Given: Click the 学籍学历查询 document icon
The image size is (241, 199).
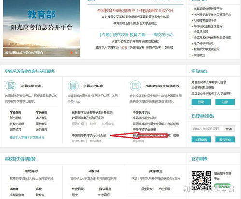Looking at the screenshot, I should coord(11,85).
